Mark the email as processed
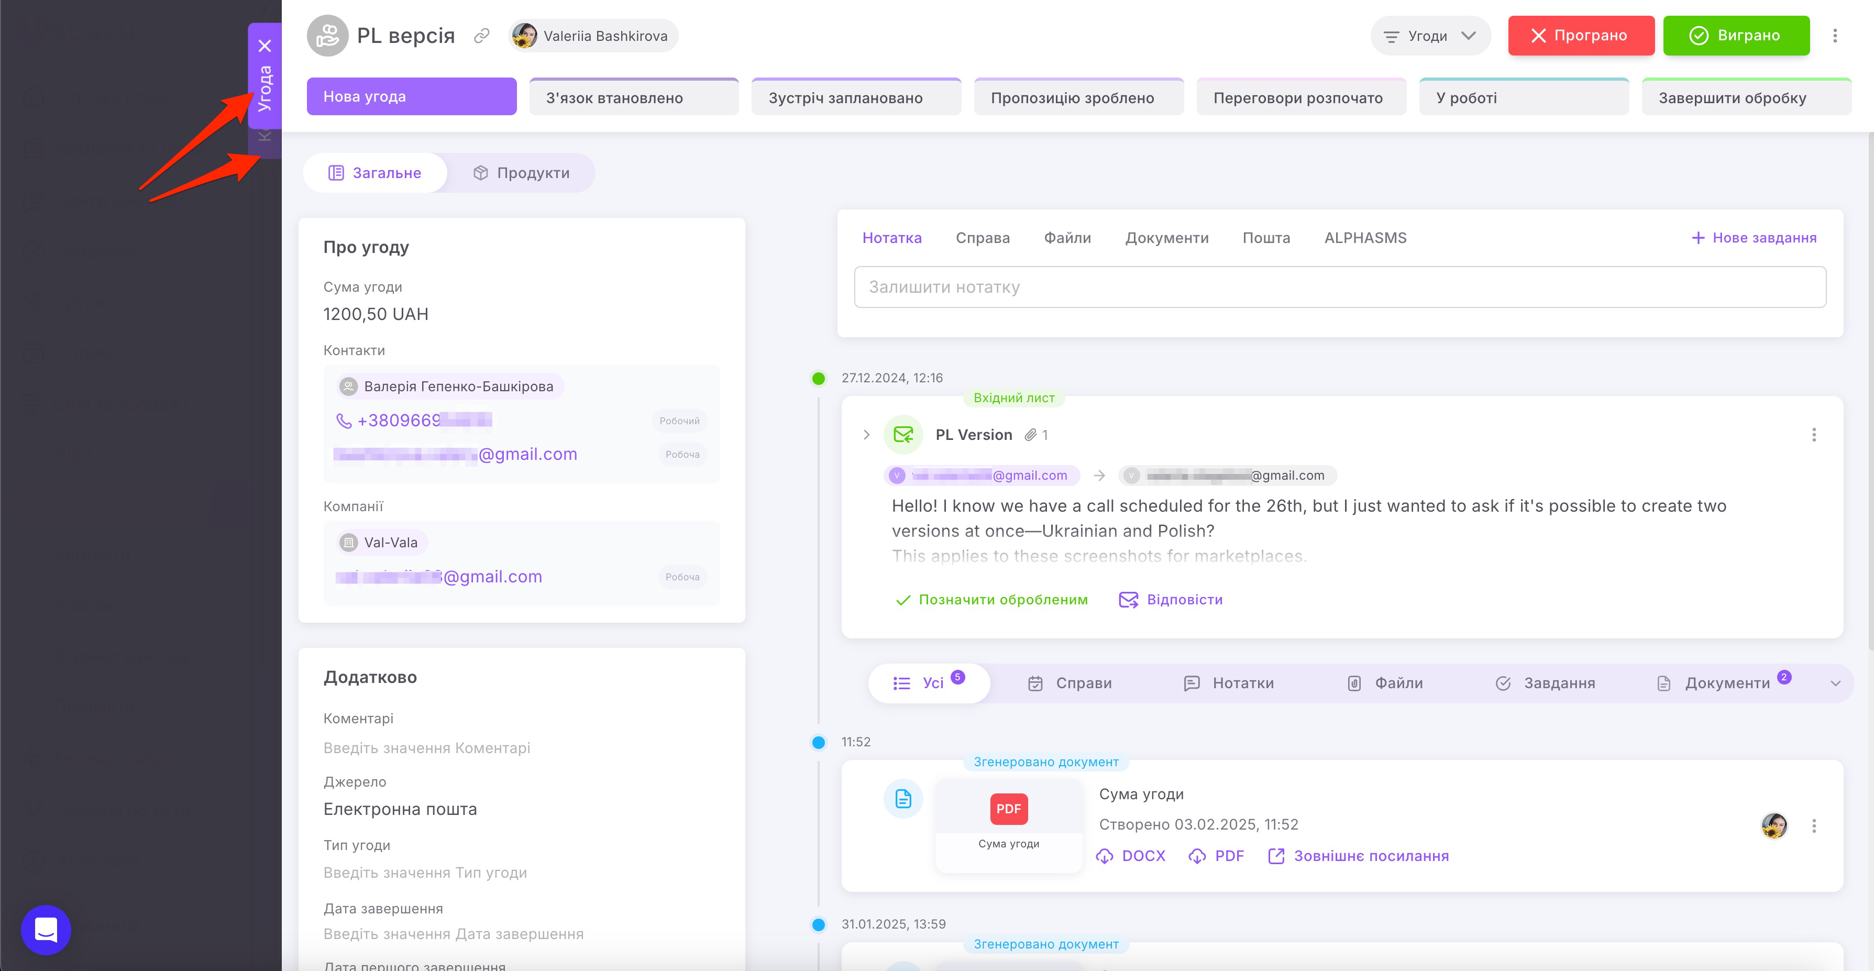Viewport: 1874px width, 971px height. [x=991, y=600]
